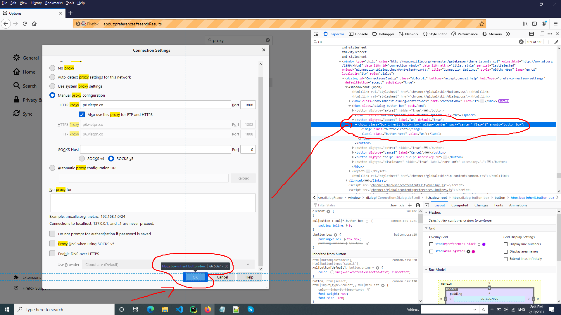Collapse the Box Model section
This screenshot has height=315, width=561.
[426, 270]
